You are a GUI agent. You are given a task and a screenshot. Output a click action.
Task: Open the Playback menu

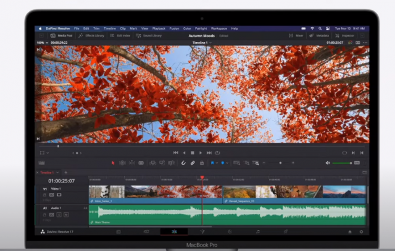[159, 28]
